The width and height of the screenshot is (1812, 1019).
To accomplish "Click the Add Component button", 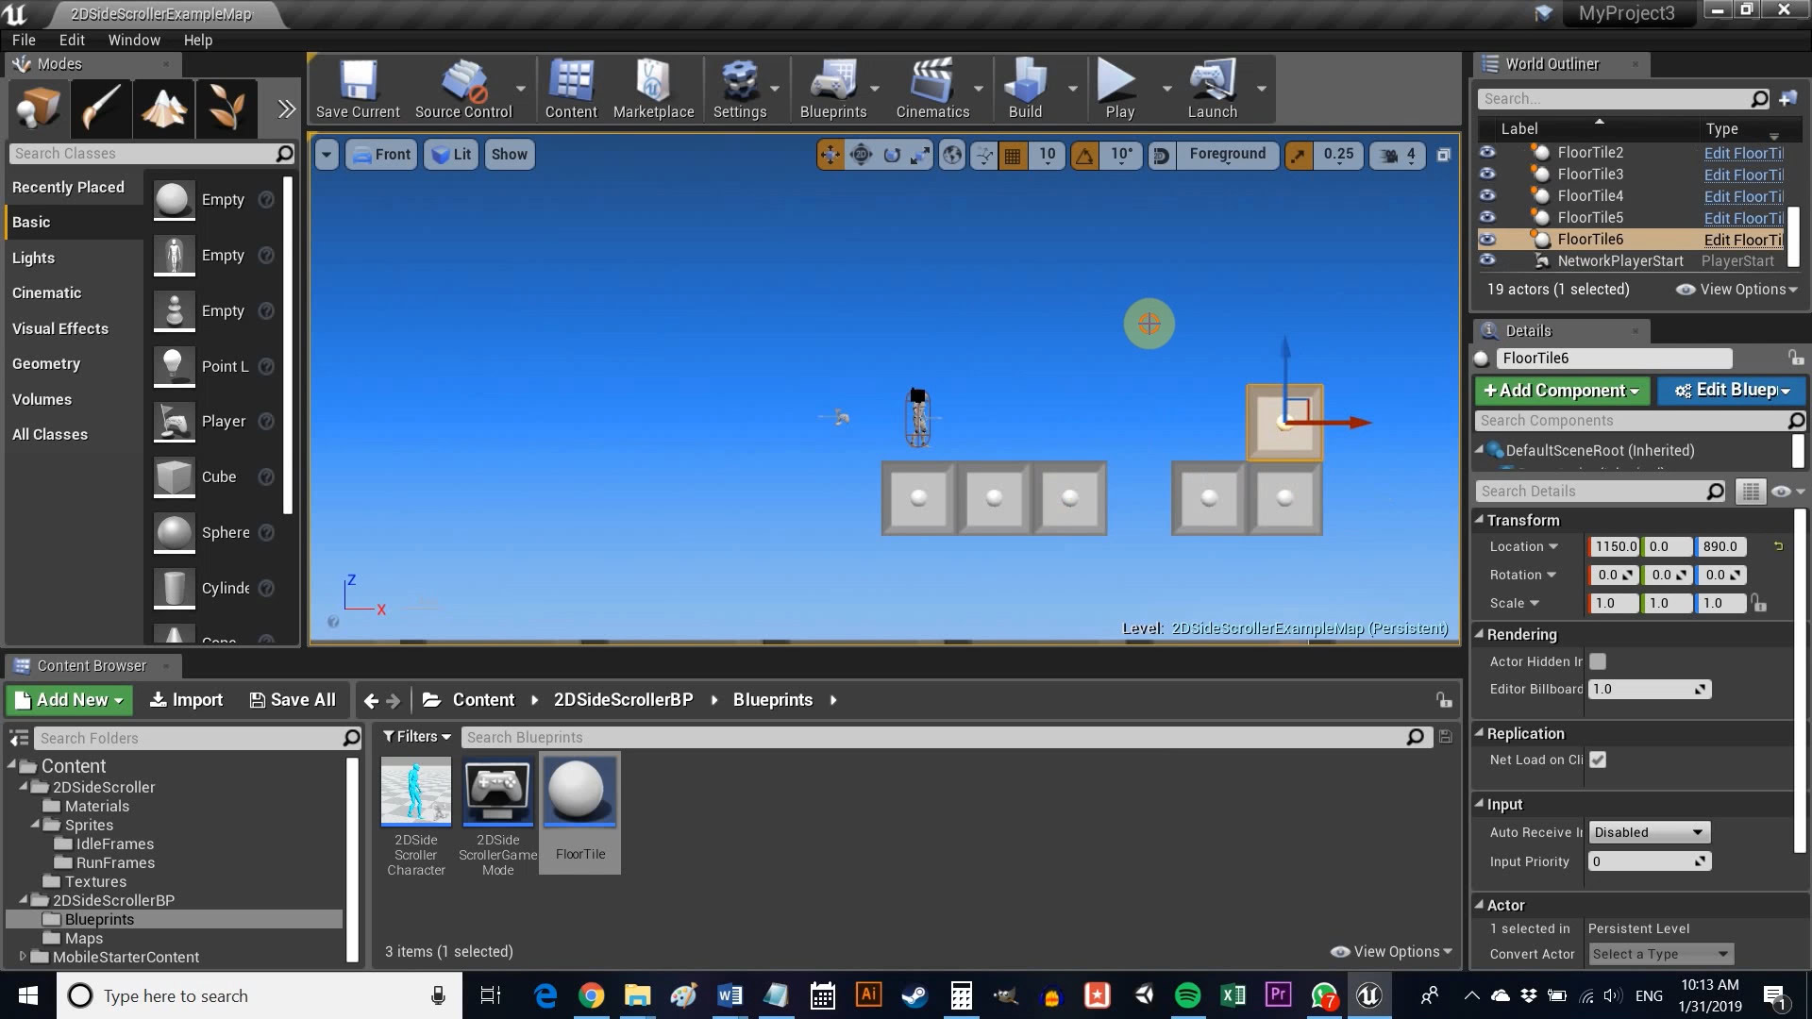I will (1561, 391).
